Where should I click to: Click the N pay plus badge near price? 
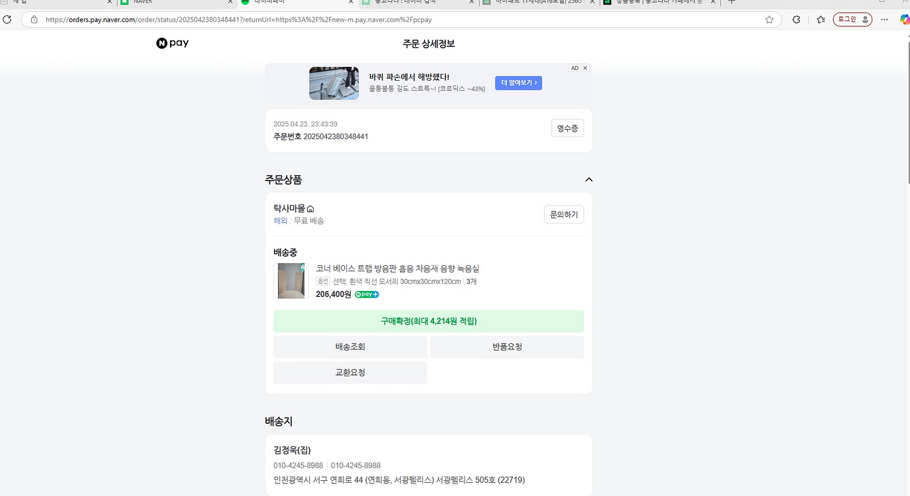point(367,294)
